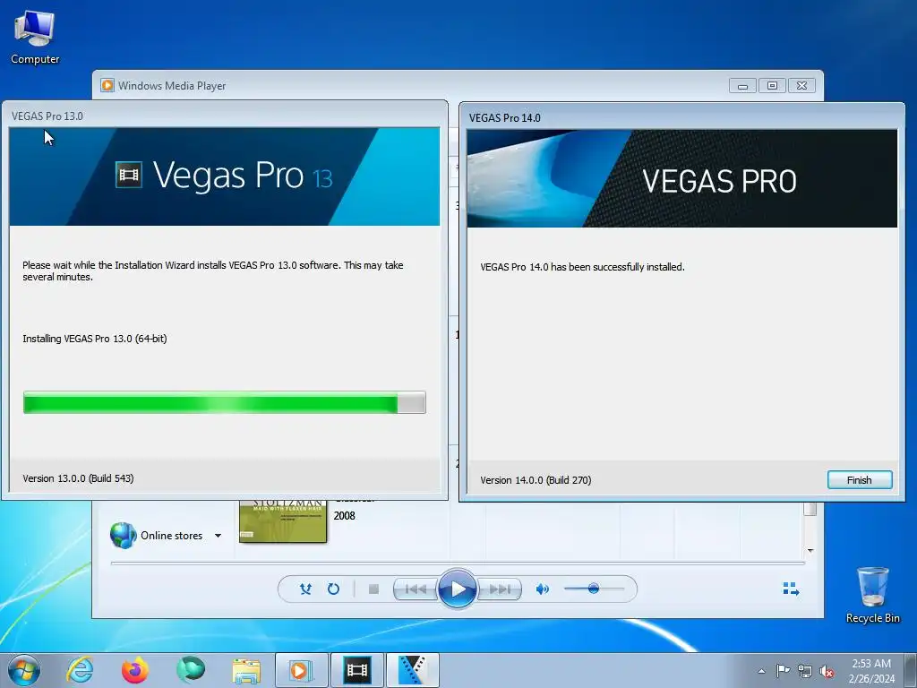The image size is (917, 688).
Task: Click the Stop button in Media Player
Action: (373, 589)
